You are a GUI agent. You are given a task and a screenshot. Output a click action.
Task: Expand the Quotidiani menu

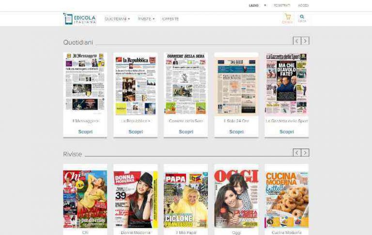tap(117, 19)
